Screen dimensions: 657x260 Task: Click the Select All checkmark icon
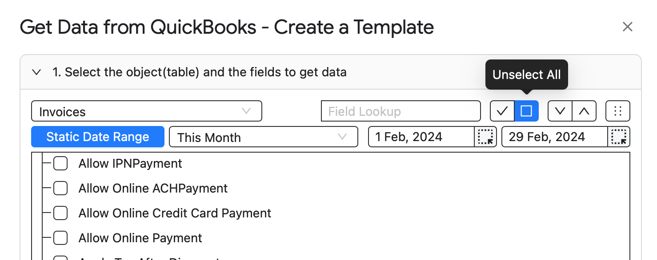point(502,111)
